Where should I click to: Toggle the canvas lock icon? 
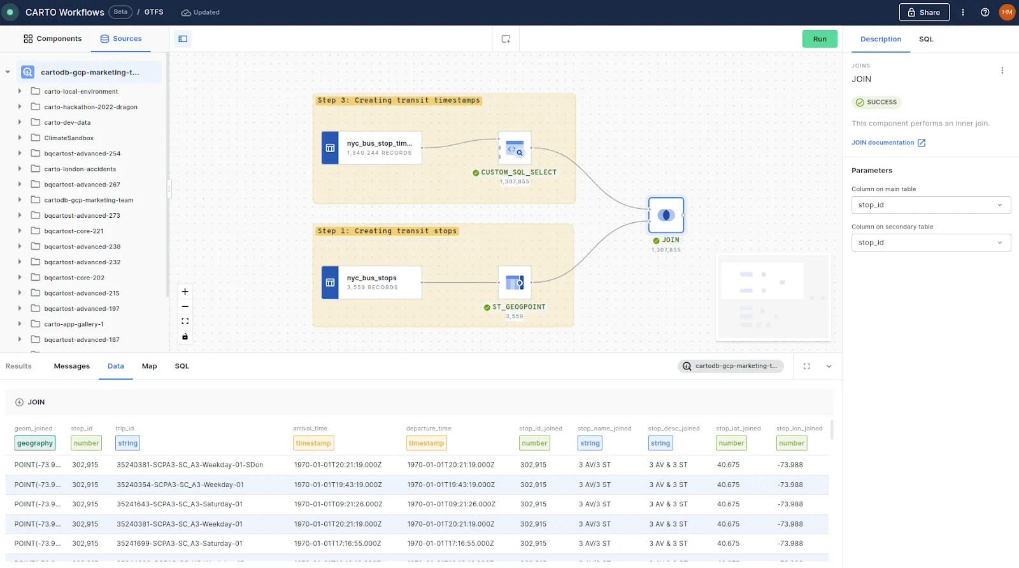click(x=185, y=337)
